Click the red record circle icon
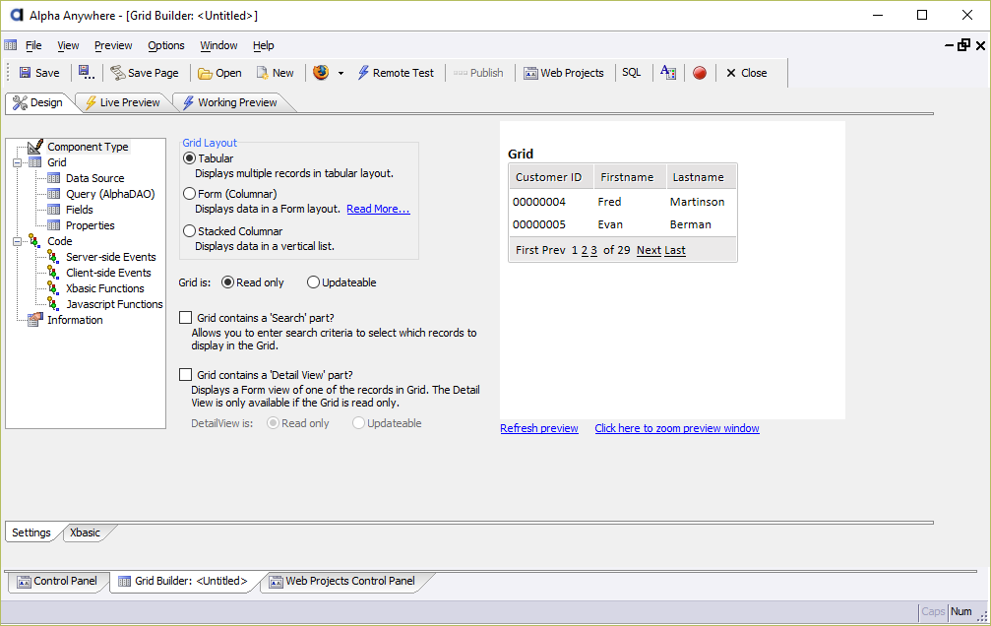 pos(700,73)
